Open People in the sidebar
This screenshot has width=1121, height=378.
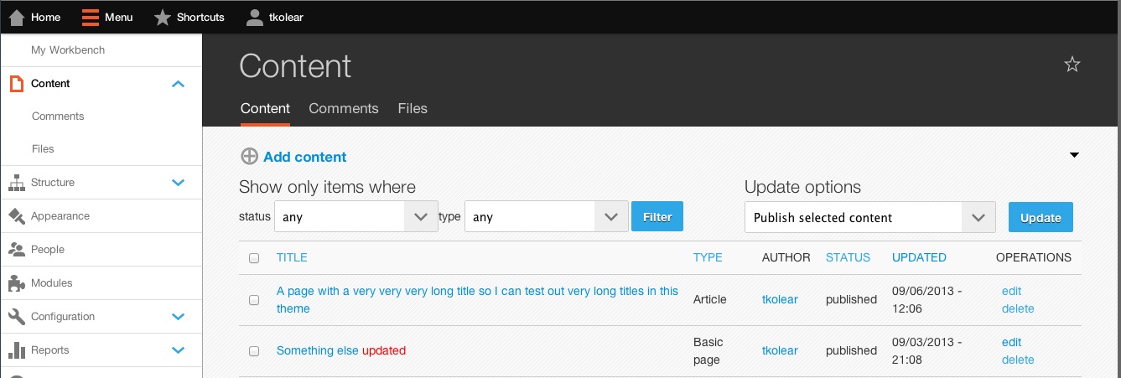point(48,250)
